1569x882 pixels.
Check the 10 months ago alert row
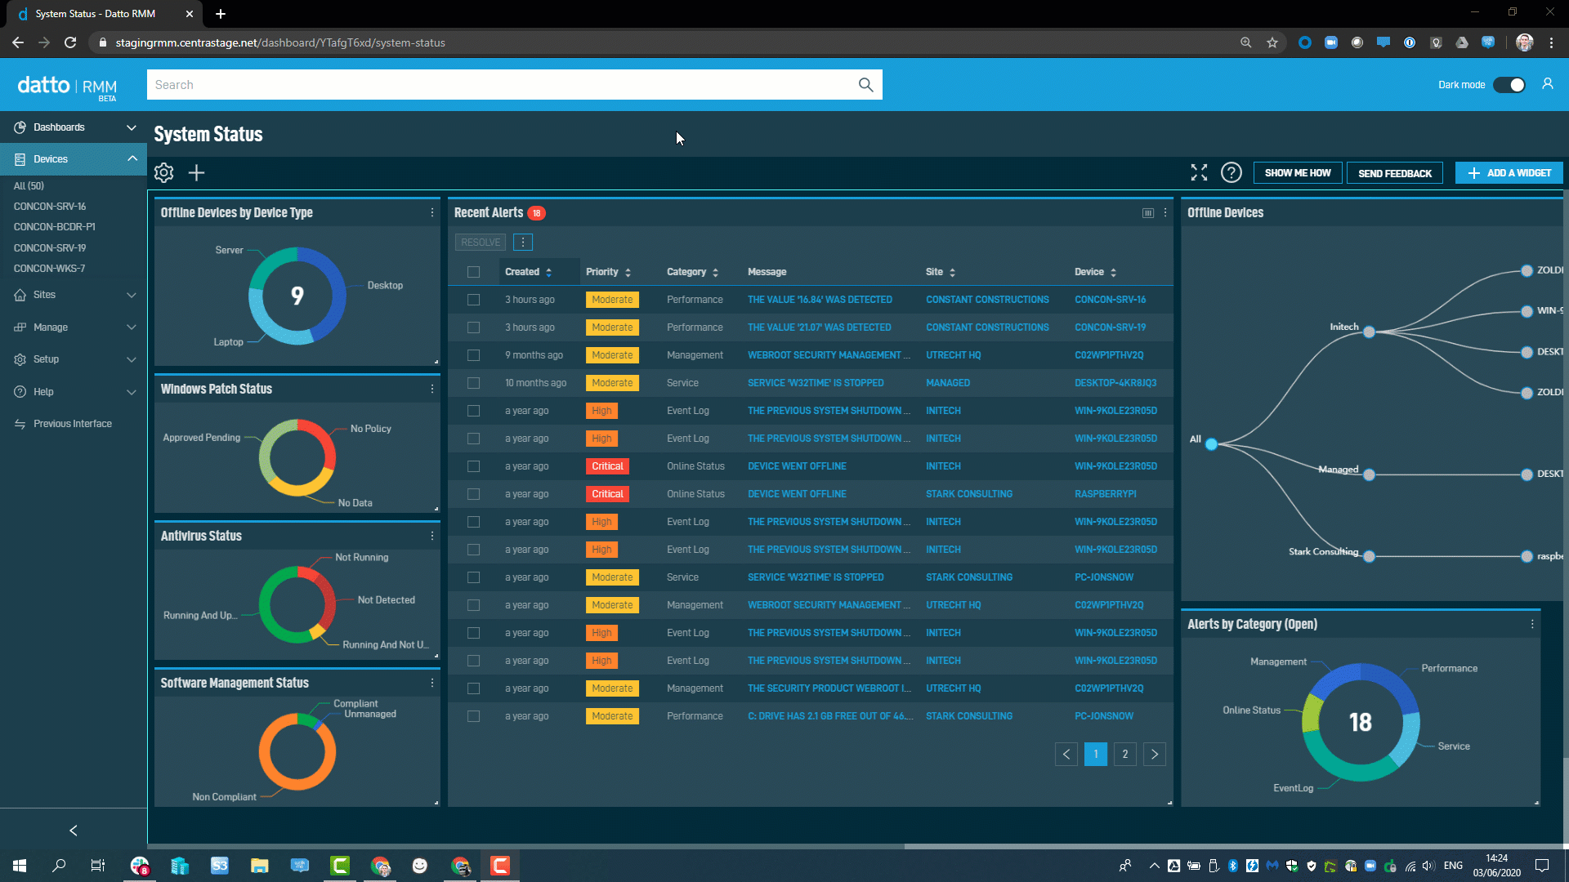click(474, 383)
